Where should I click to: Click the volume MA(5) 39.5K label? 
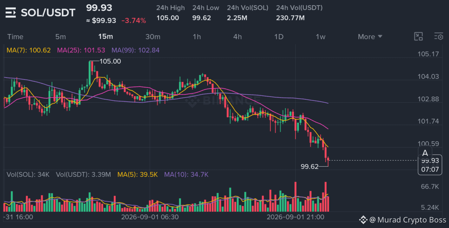(137, 174)
